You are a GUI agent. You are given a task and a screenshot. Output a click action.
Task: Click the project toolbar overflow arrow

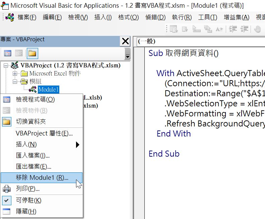point(128,54)
